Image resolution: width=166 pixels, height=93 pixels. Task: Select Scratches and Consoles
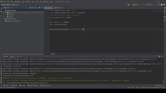[x=12, y=21]
